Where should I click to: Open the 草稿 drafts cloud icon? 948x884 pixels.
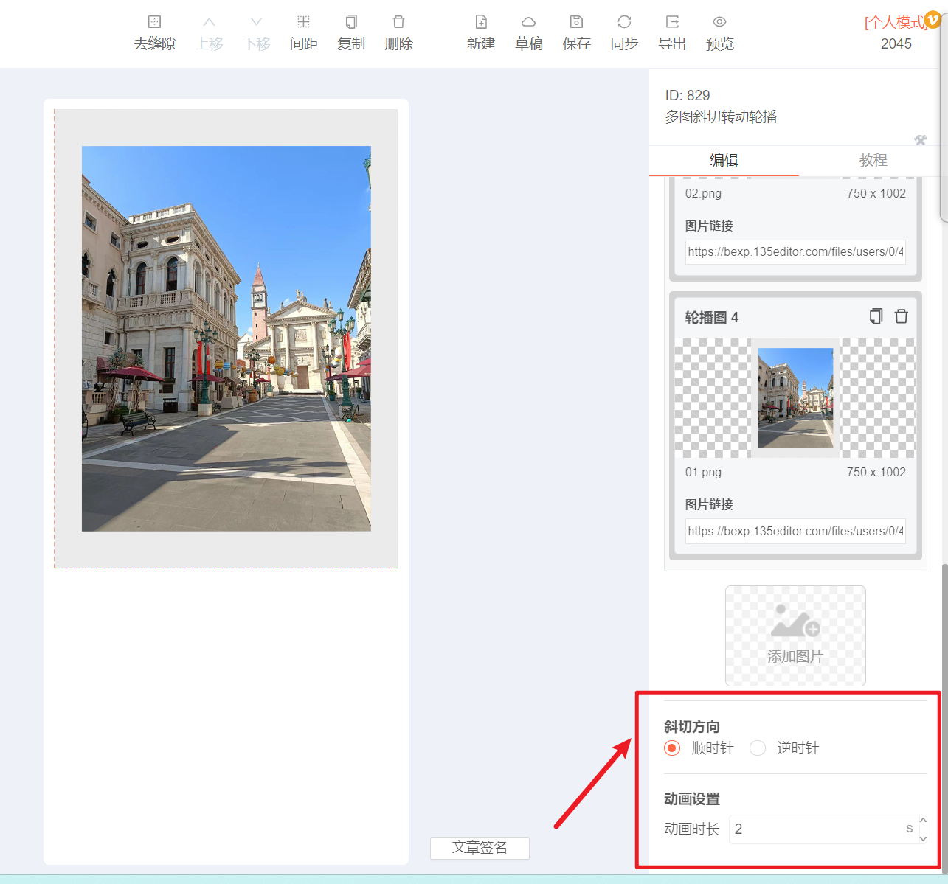pyautogui.click(x=529, y=33)
